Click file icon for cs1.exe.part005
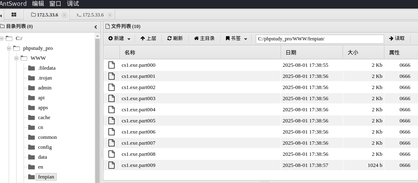 point(111,121)
